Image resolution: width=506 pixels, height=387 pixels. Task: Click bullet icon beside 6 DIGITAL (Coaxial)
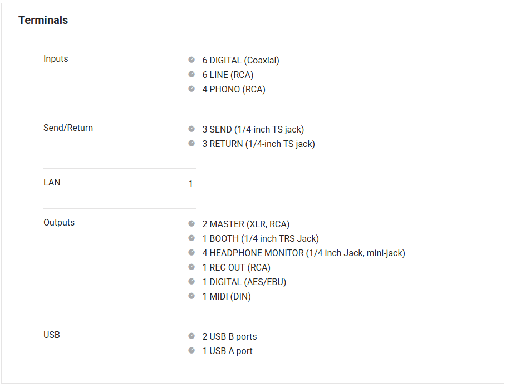[x=191, y=60]
